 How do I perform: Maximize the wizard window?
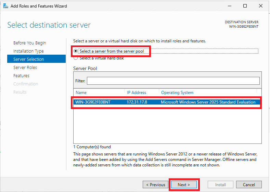(245, 6)
